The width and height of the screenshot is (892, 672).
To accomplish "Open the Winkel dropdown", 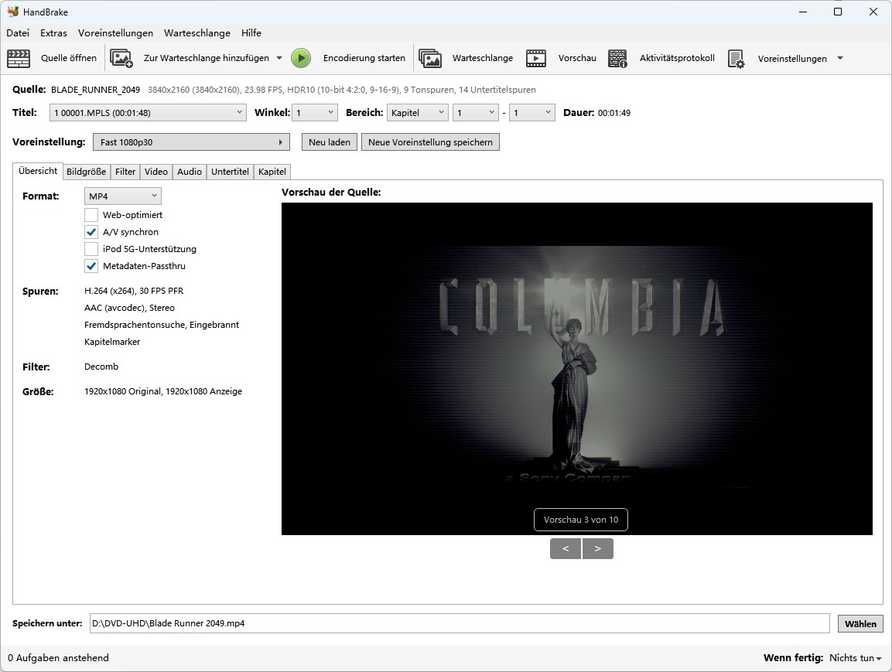I will point(315,113).
